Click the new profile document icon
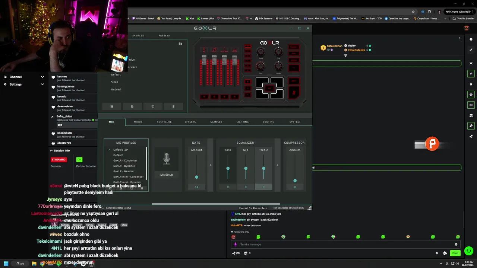477x268 pixels. point(132,106)
